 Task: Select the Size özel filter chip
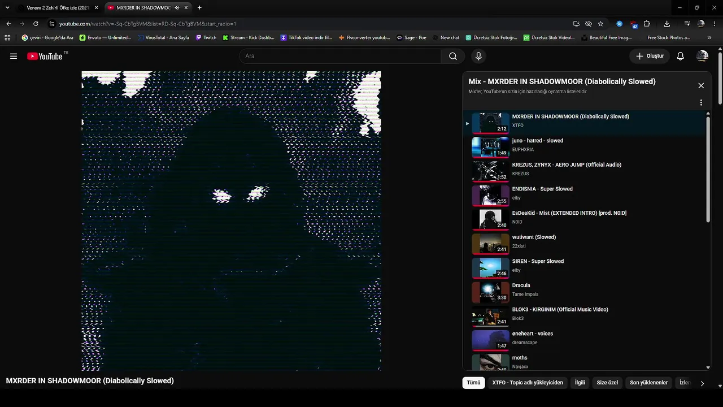click(607, 383)
